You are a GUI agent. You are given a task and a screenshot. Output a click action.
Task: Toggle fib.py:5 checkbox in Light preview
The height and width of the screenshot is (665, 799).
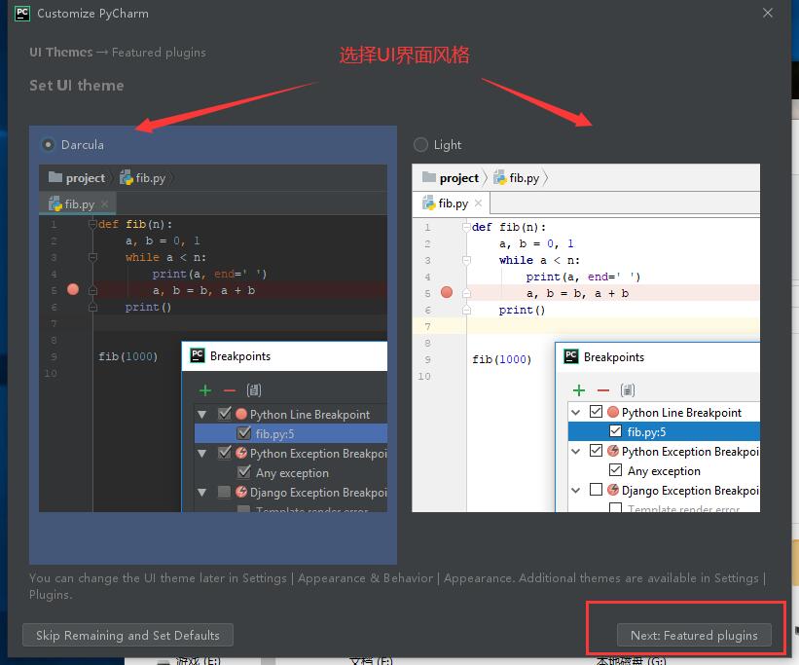pyautogui.click(x=616, y=431)
